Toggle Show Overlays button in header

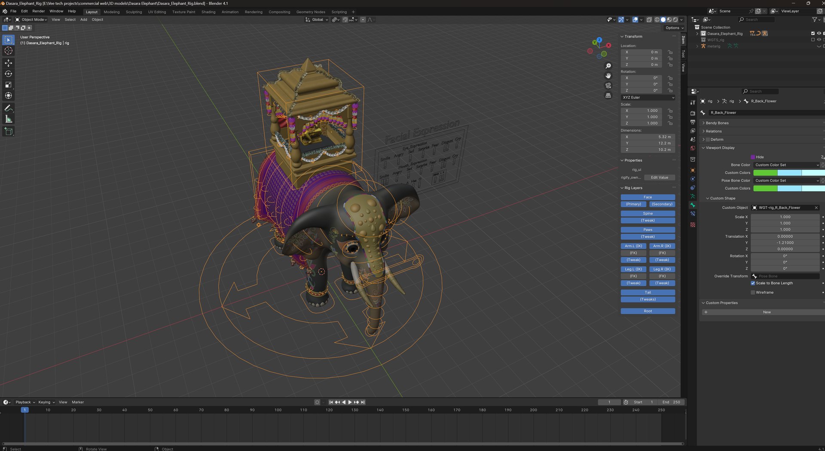pyautogui.click(x=635, y=19)
